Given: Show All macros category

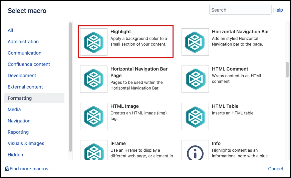Looking at the screenshot, I should click(x=10, y=30).
